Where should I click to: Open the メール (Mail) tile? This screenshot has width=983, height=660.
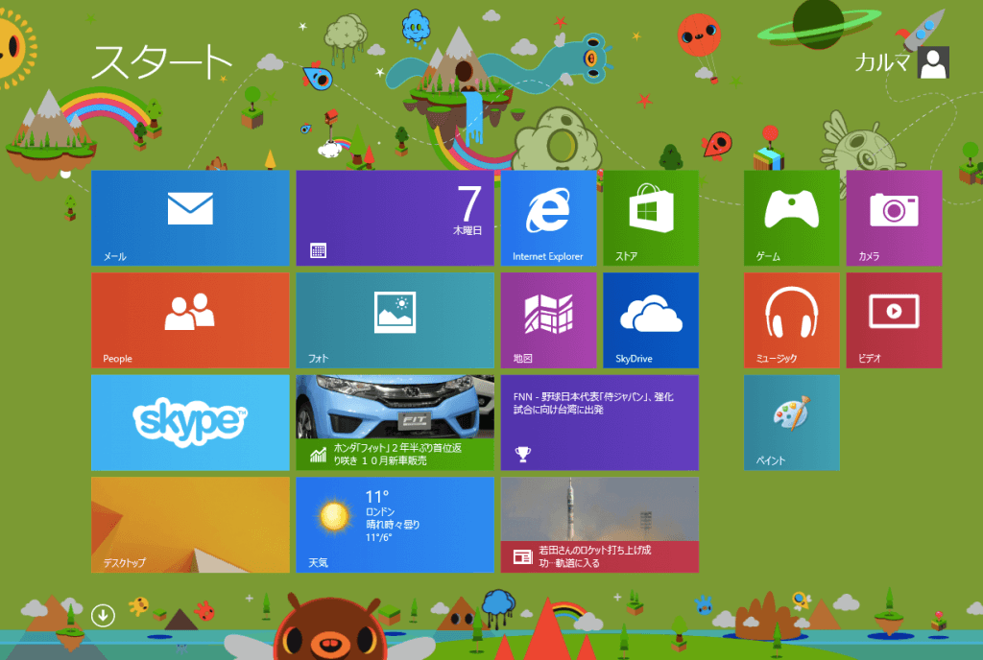tap(190, 218)
